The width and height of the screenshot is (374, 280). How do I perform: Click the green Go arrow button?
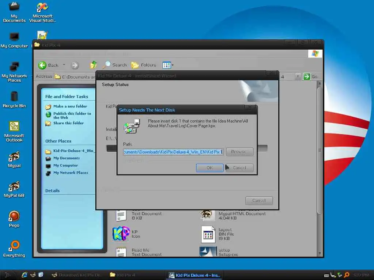pyautogui.click(x=306, y=77)
